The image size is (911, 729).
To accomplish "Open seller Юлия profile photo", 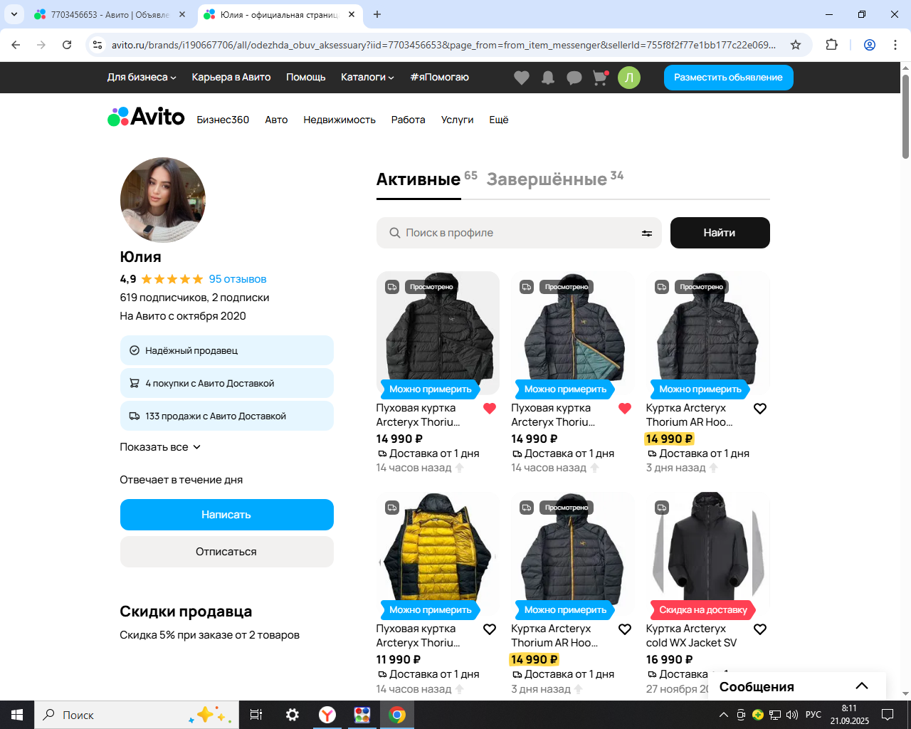I will pos(163,200).
